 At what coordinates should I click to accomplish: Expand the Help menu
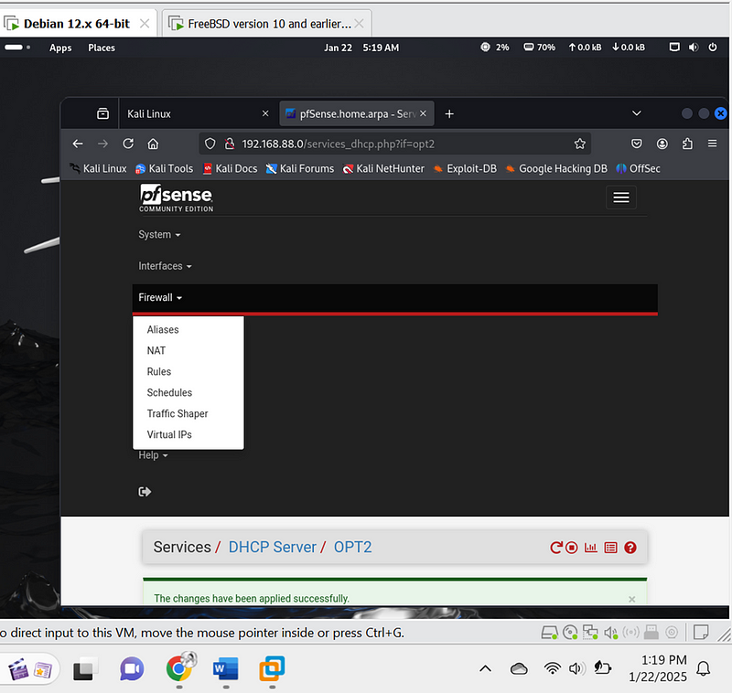[x=153, y=455]
